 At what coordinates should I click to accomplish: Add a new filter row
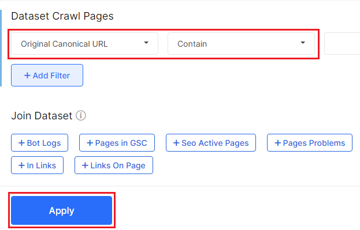(x=47, y=75)
